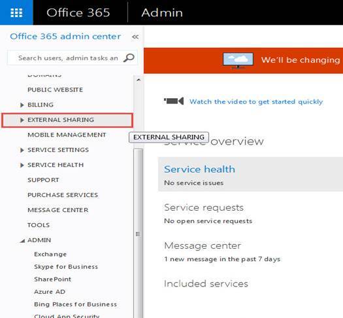Open the Service health heading link

[x=199, y=169]
